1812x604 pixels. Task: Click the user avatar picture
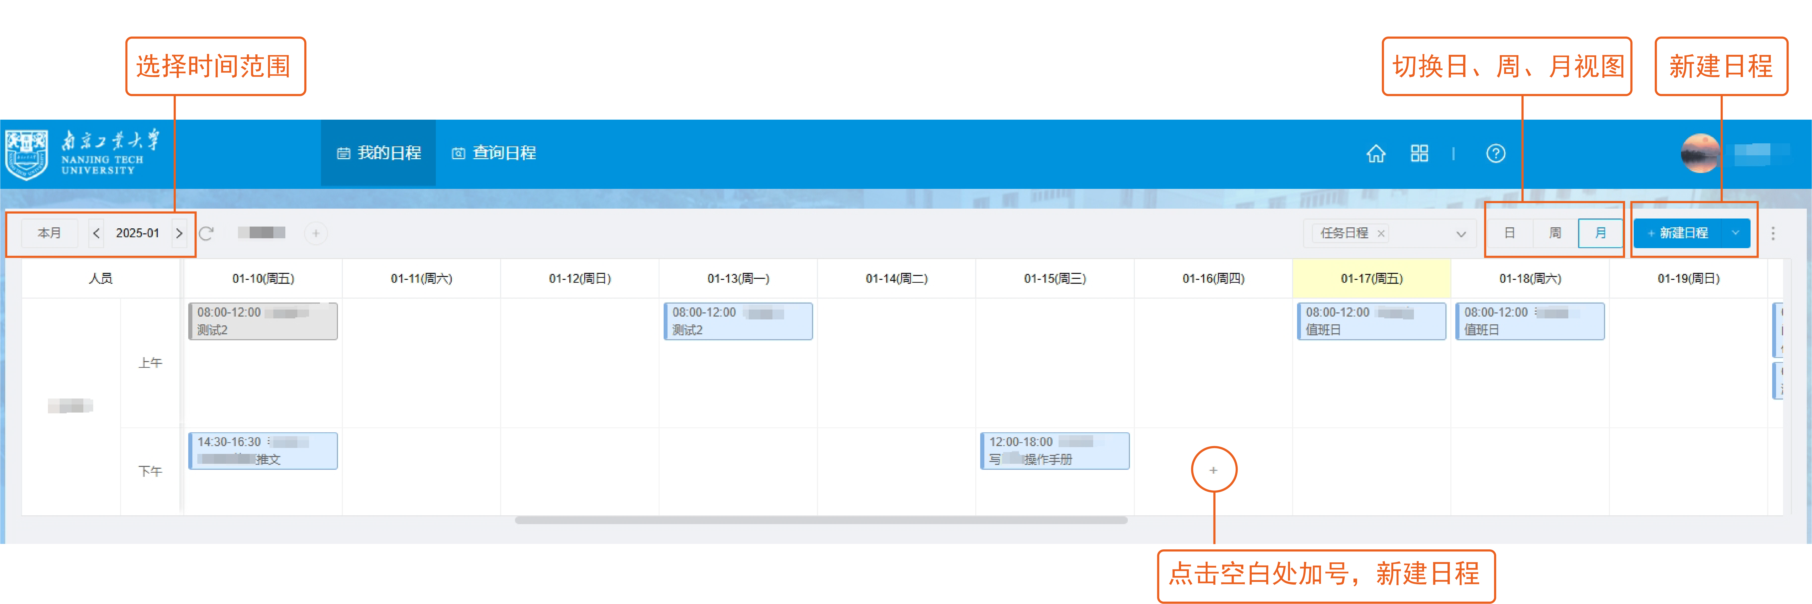coord(1700,153)
